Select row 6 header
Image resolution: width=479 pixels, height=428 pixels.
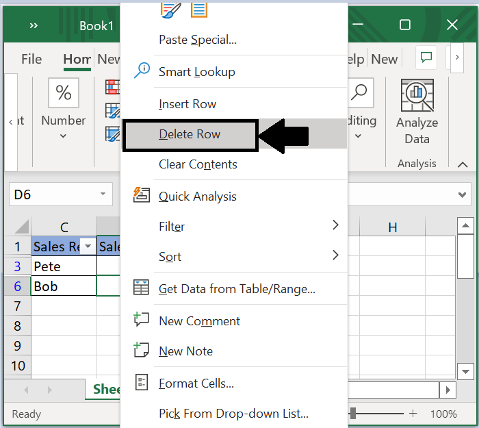click(x=17, y=286)
